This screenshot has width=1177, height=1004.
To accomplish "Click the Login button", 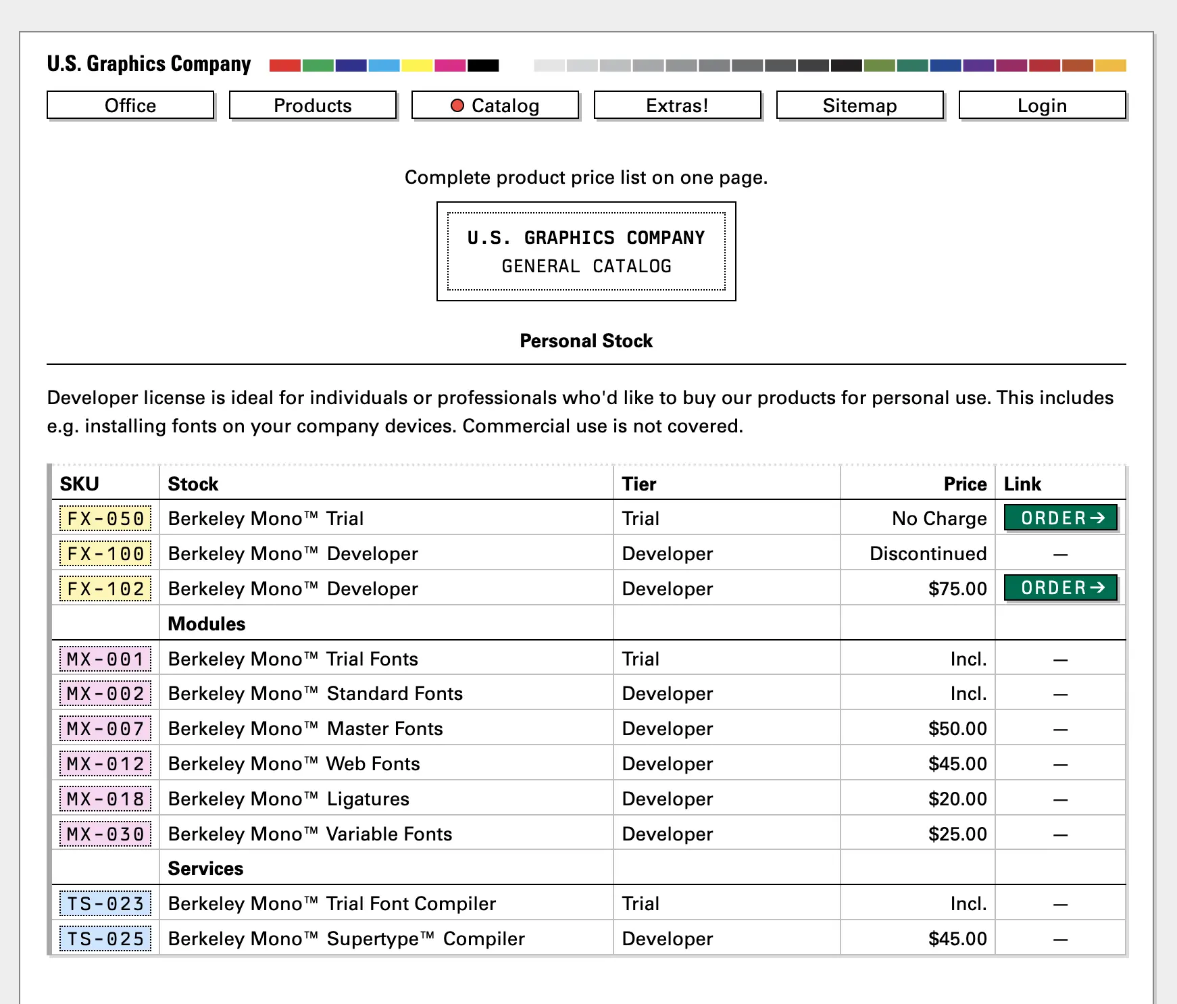I will pyautogui.click(x=1043, y=105).
